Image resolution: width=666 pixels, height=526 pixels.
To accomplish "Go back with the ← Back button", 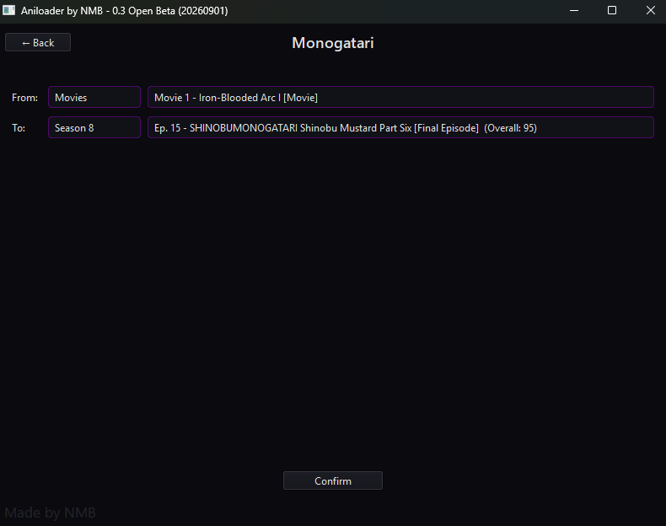I will click(38, 42).
